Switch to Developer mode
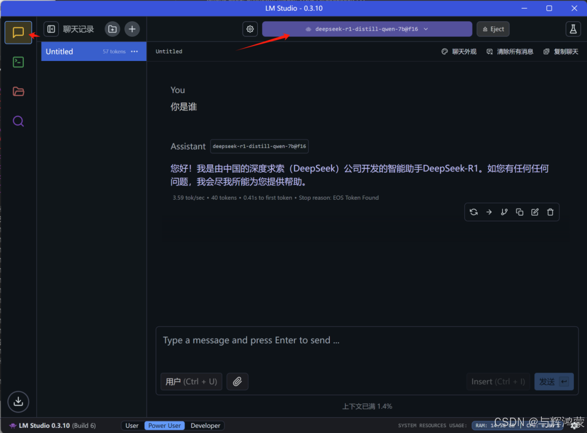The height and width of the screenshot is (433, 587). (x=205, y=426)
